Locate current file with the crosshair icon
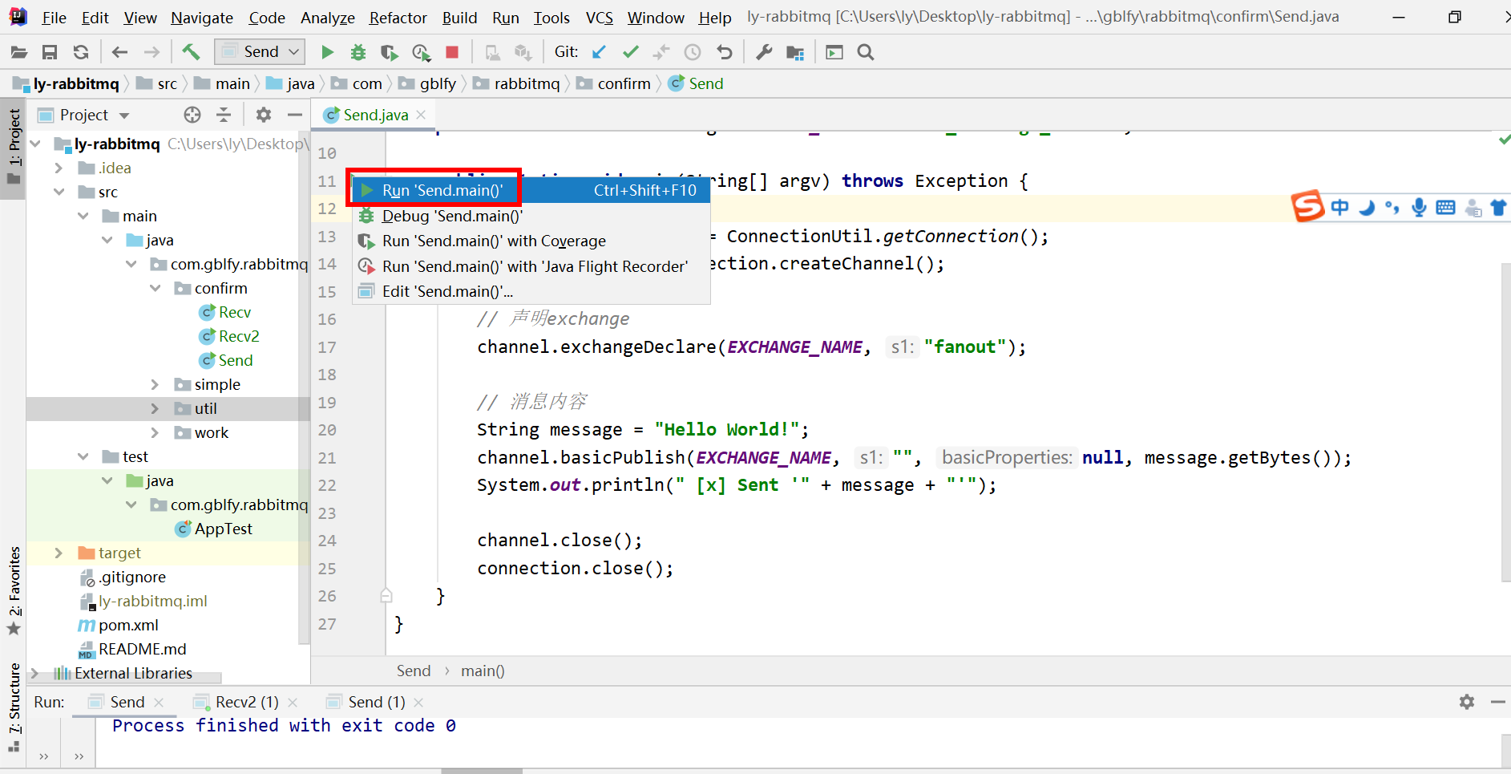This screenshot has height=774, width=1511. 192,115
